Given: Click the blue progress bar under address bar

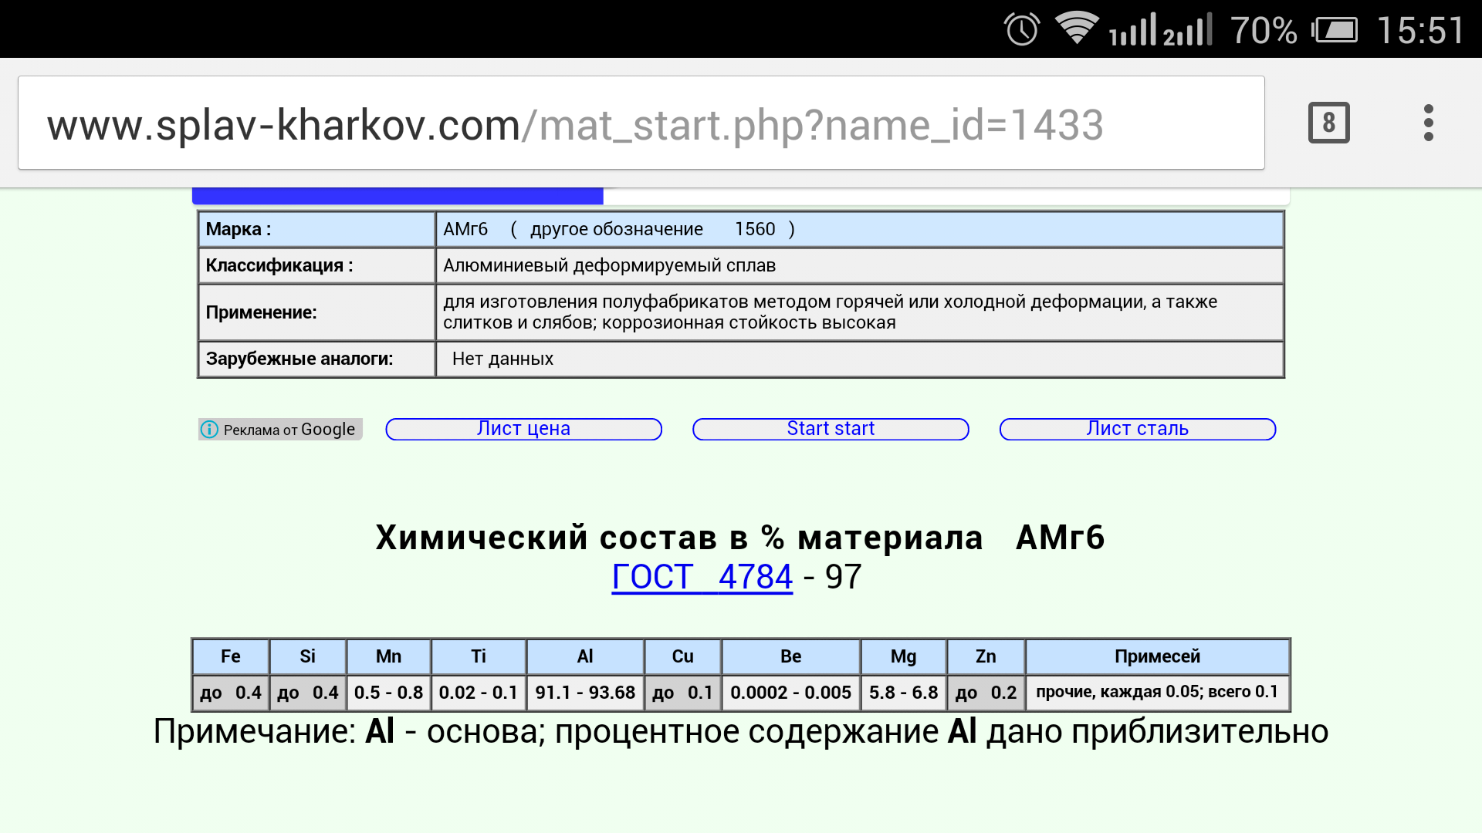Looking at the screenshot, I should [398, 196].
